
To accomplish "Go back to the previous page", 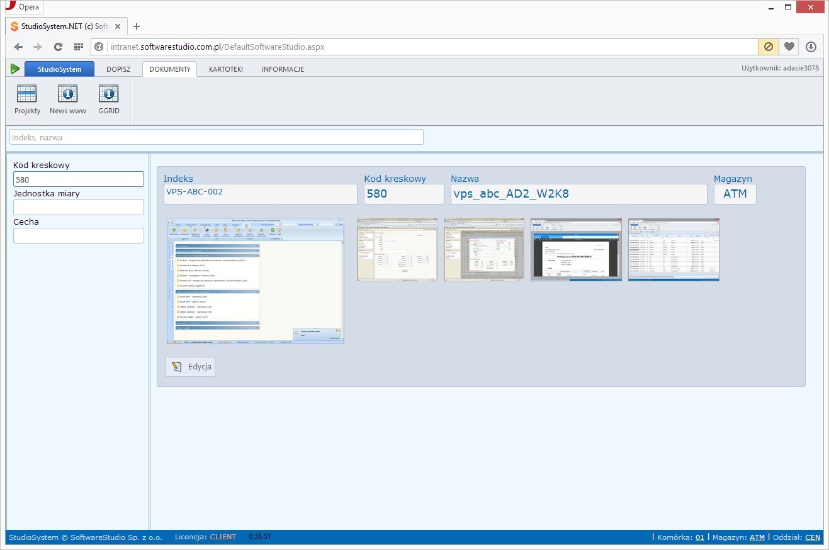I will [19, 47].
